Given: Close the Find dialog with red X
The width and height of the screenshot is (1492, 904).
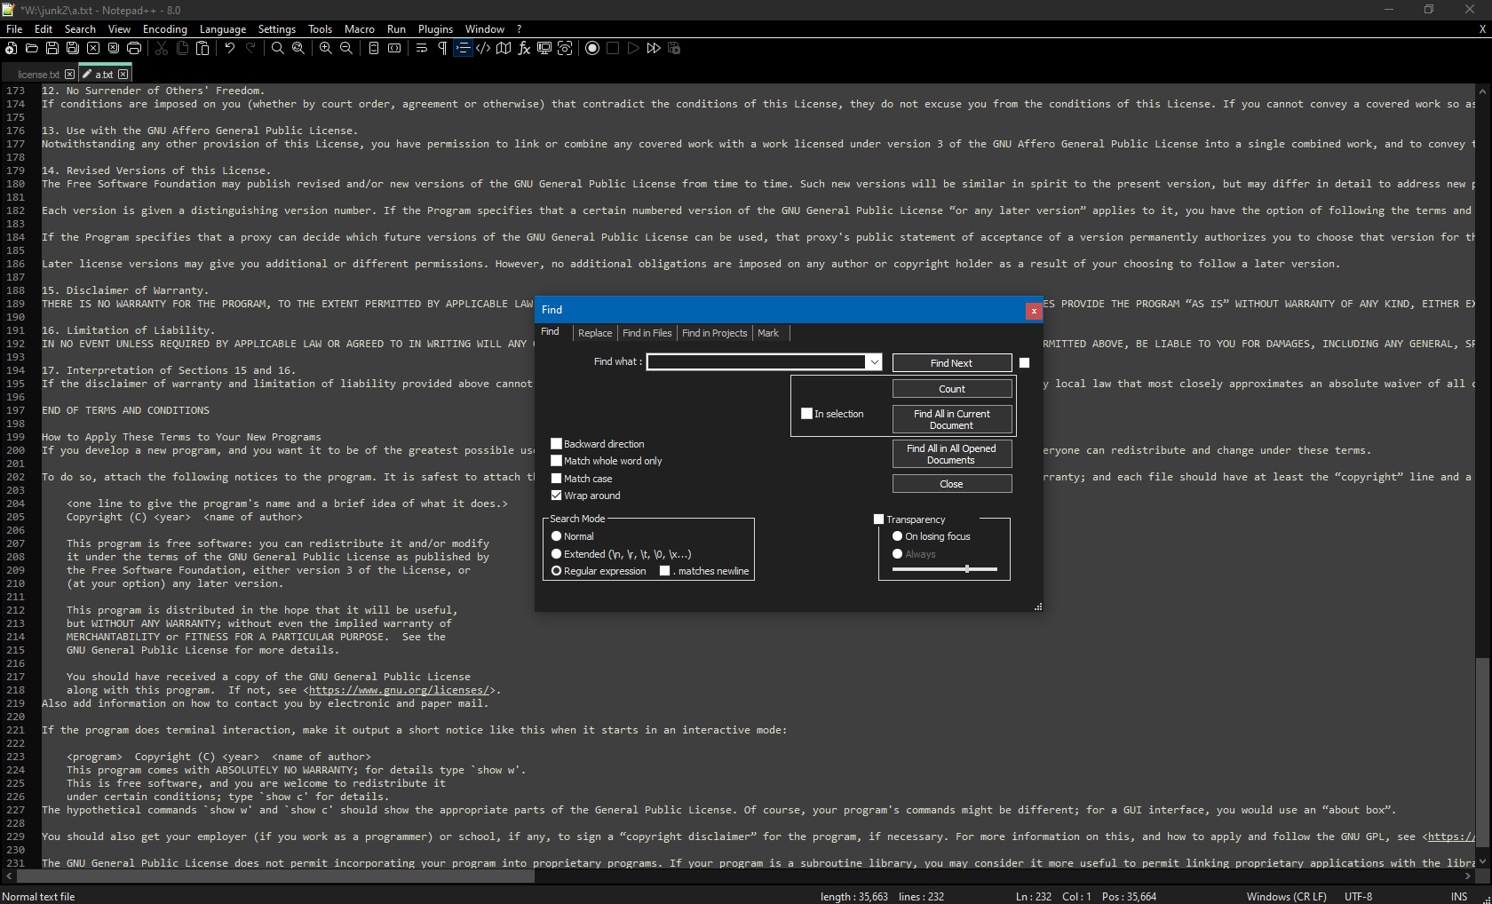Looking at the screenshot, I should coord(1034,311).
